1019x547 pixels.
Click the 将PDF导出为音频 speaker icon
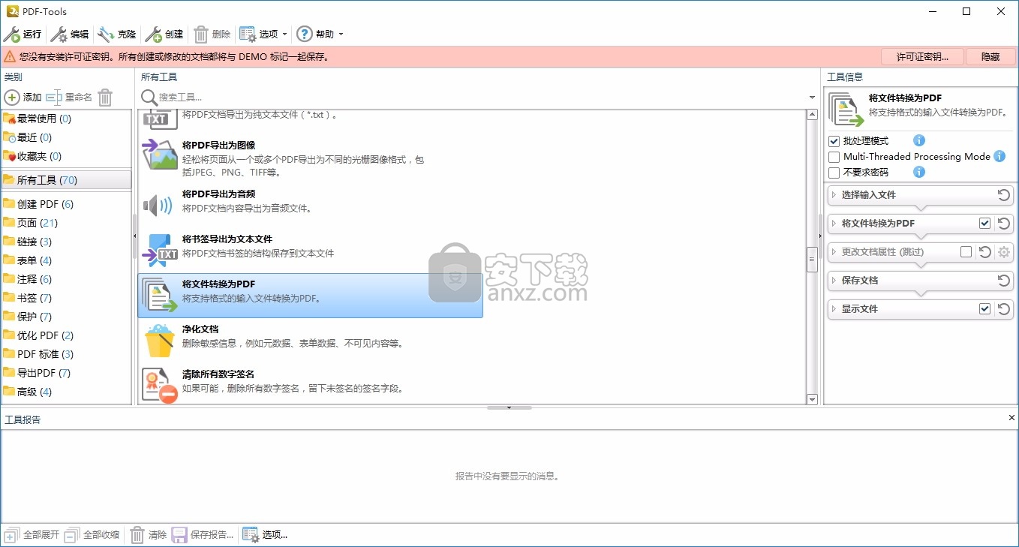click(x=158, y=205)
